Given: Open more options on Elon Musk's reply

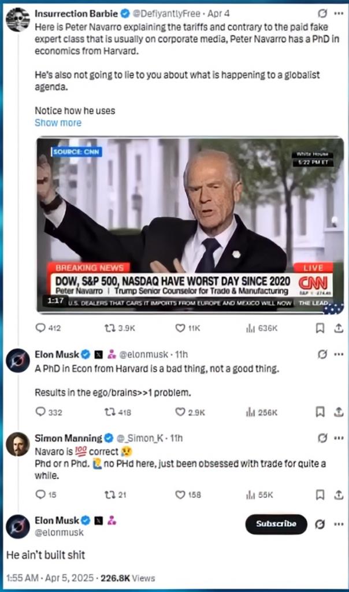Looking at the screenshot, I should 339,354.
